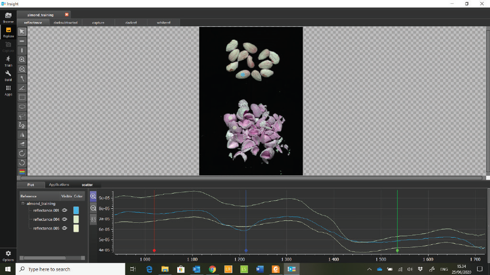Screen dimensions: 490x275
Task: Select the arrow pointer tool
Action: 22,32
